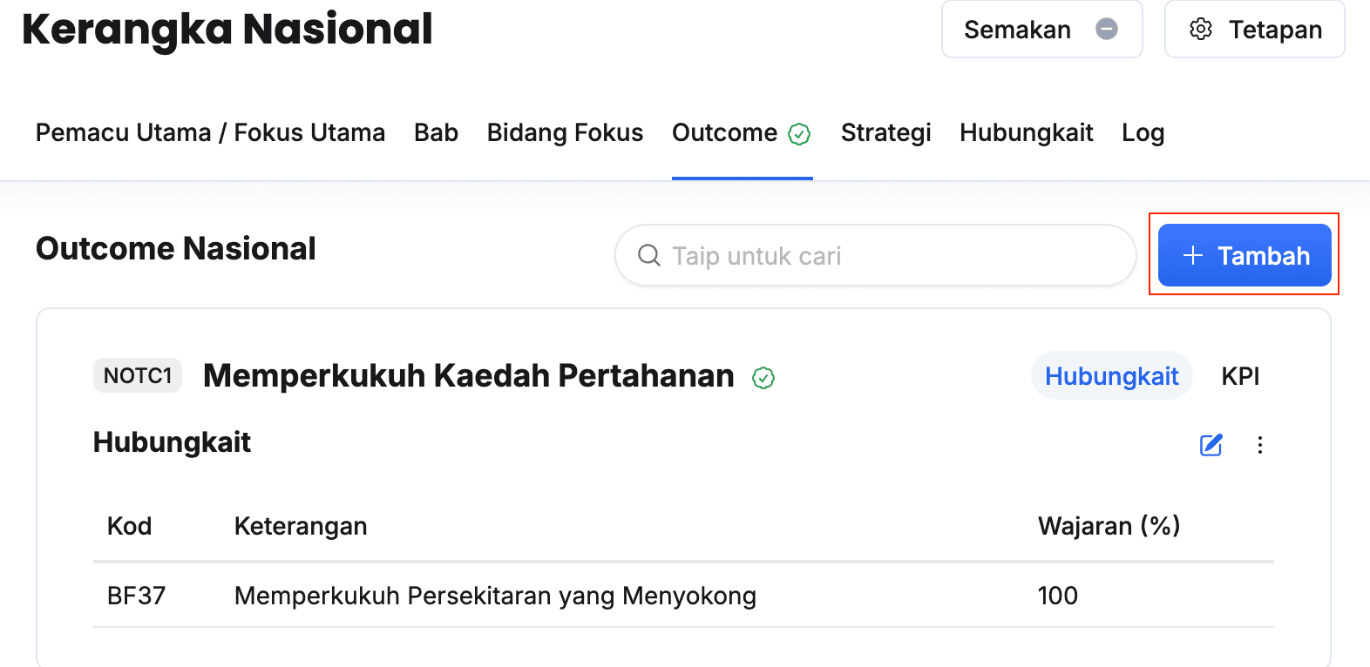Open the Bab tab

[436, 132]
